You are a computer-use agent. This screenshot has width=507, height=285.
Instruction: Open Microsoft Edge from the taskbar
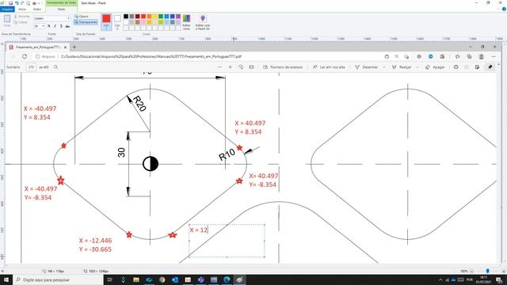[x=227, y=279]
